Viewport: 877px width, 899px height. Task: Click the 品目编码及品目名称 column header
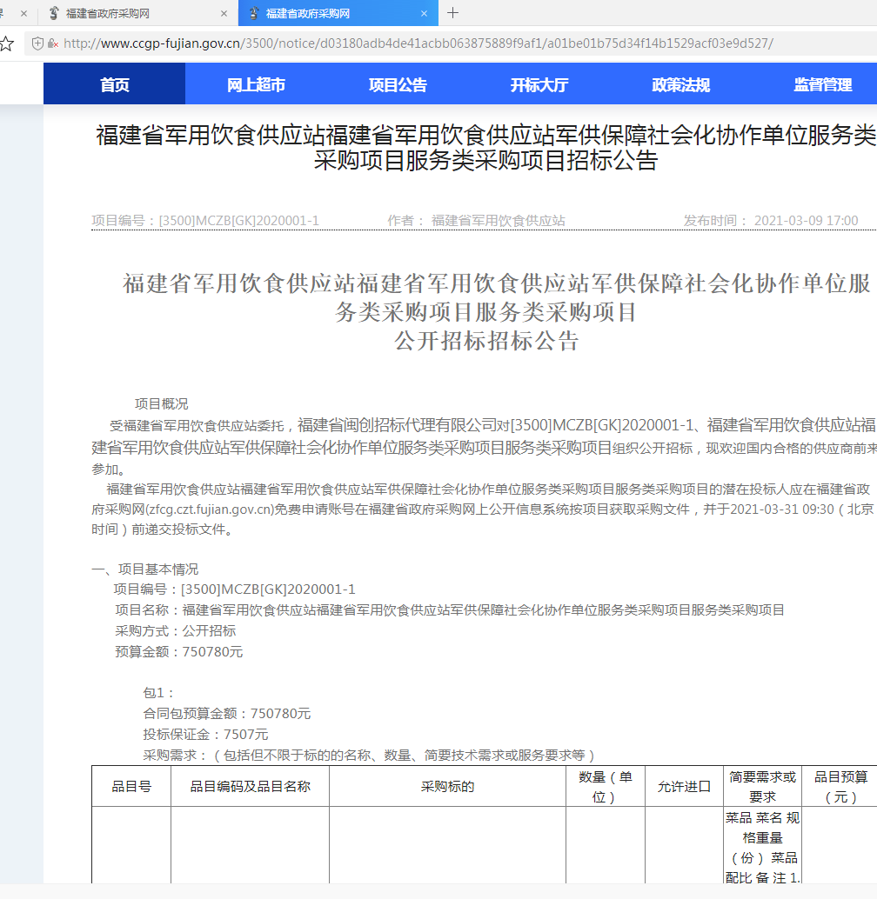[x=250, y=787]
